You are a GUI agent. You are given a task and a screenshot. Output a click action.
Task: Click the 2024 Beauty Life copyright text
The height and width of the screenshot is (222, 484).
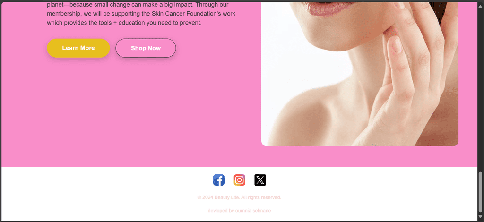(x=239, y=197)
